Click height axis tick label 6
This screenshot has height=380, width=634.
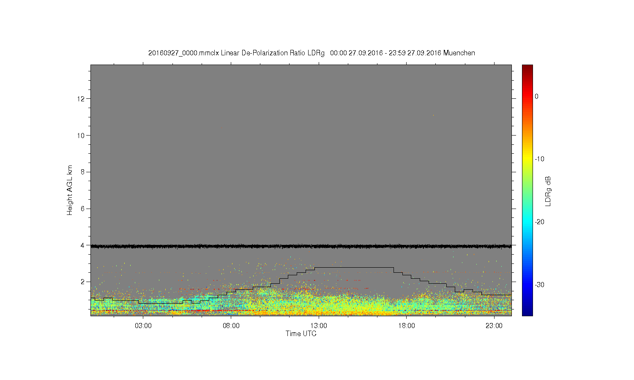point(83,209)
